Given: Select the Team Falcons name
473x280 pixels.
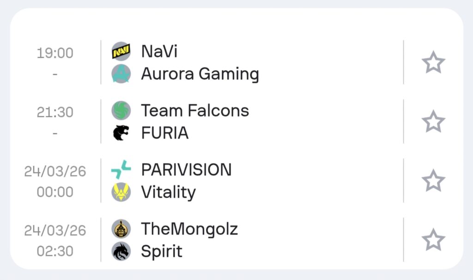Looking at the screenshot, I should (194, 110).
